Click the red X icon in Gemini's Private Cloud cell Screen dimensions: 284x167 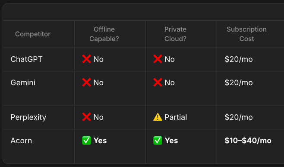[x=158, y=82]
